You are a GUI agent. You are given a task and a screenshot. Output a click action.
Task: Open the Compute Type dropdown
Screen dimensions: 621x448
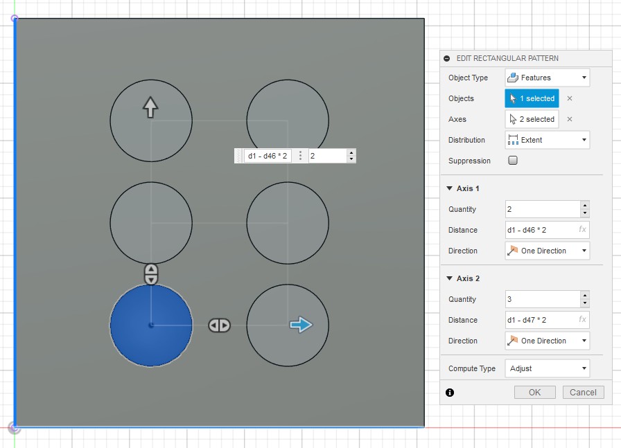tap(547, 368)
